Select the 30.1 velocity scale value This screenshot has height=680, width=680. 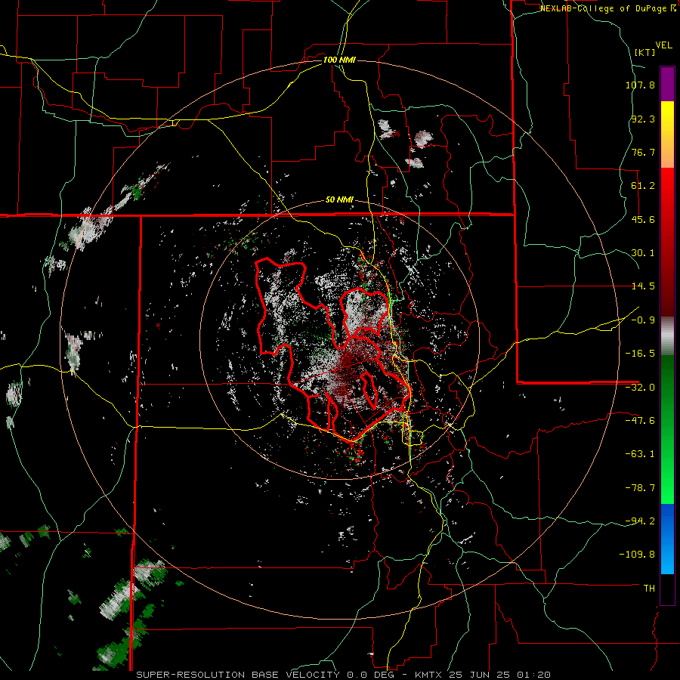(x=643, y=253)
